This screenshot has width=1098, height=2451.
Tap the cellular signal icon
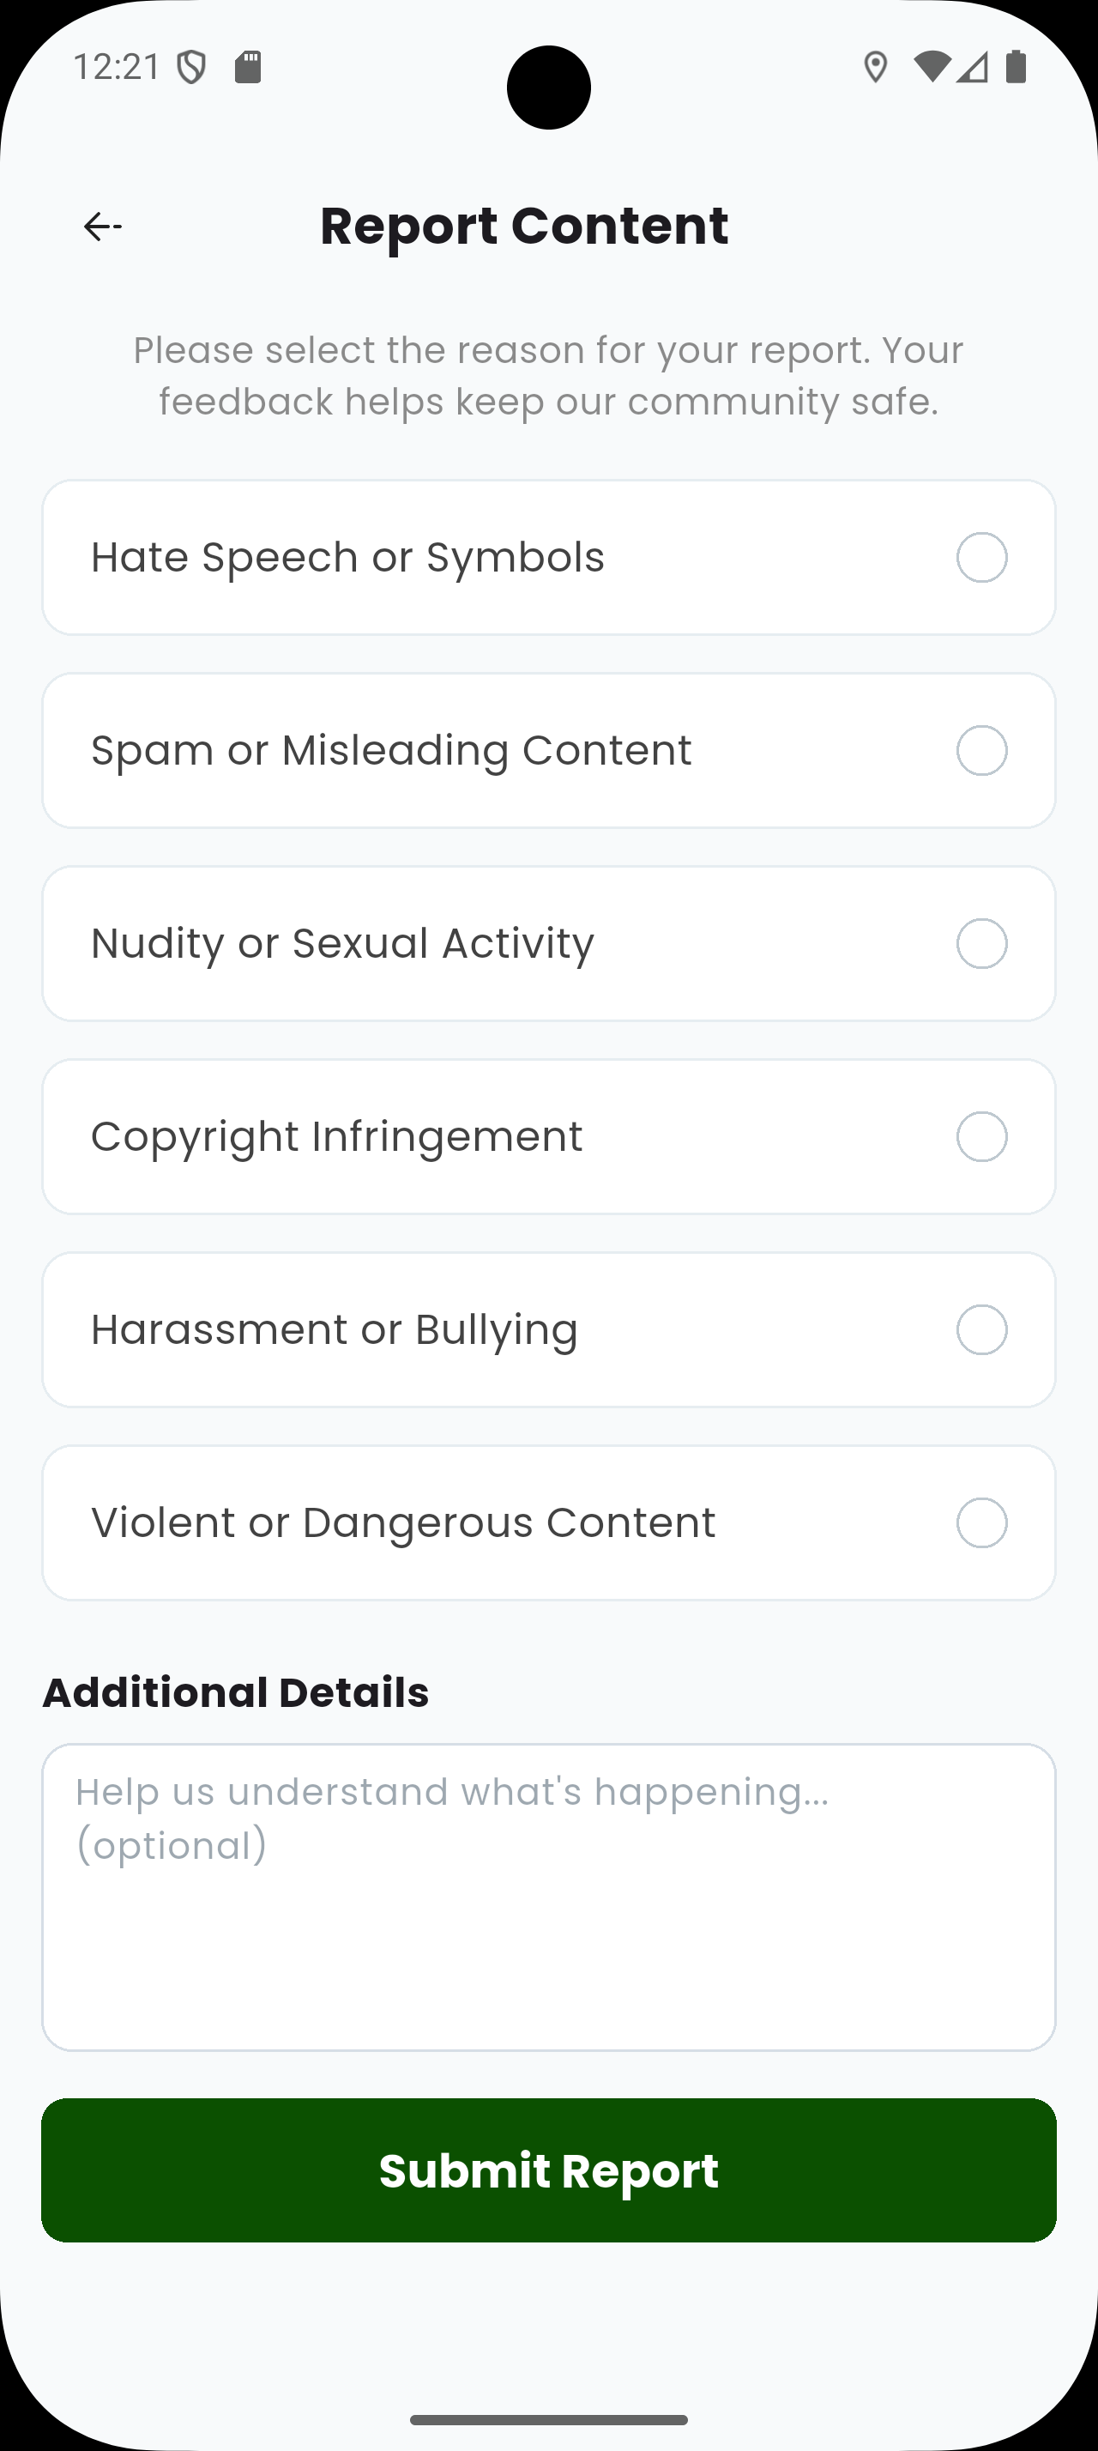point(973,67)
